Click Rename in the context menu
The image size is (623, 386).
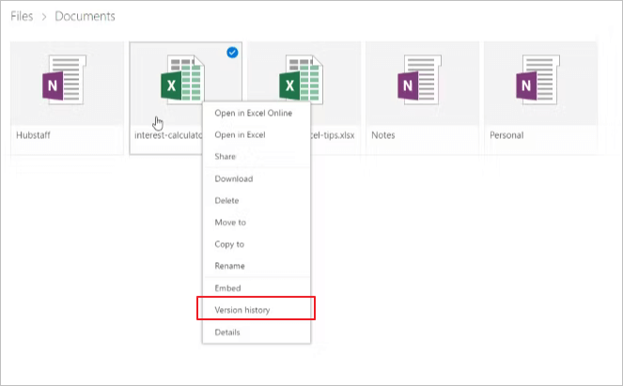pos(229,266)
